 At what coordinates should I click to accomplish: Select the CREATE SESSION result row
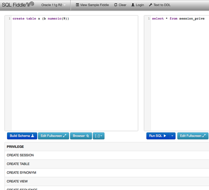pos(107,155)
